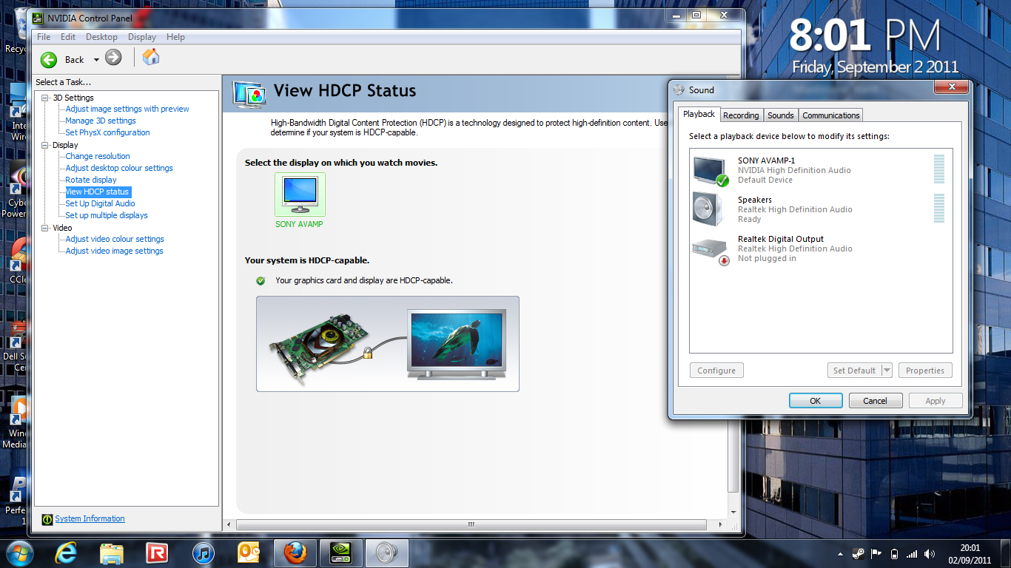1011x568 pixels.
Task: Select Set up multiple displays
Action: point(107,215)
